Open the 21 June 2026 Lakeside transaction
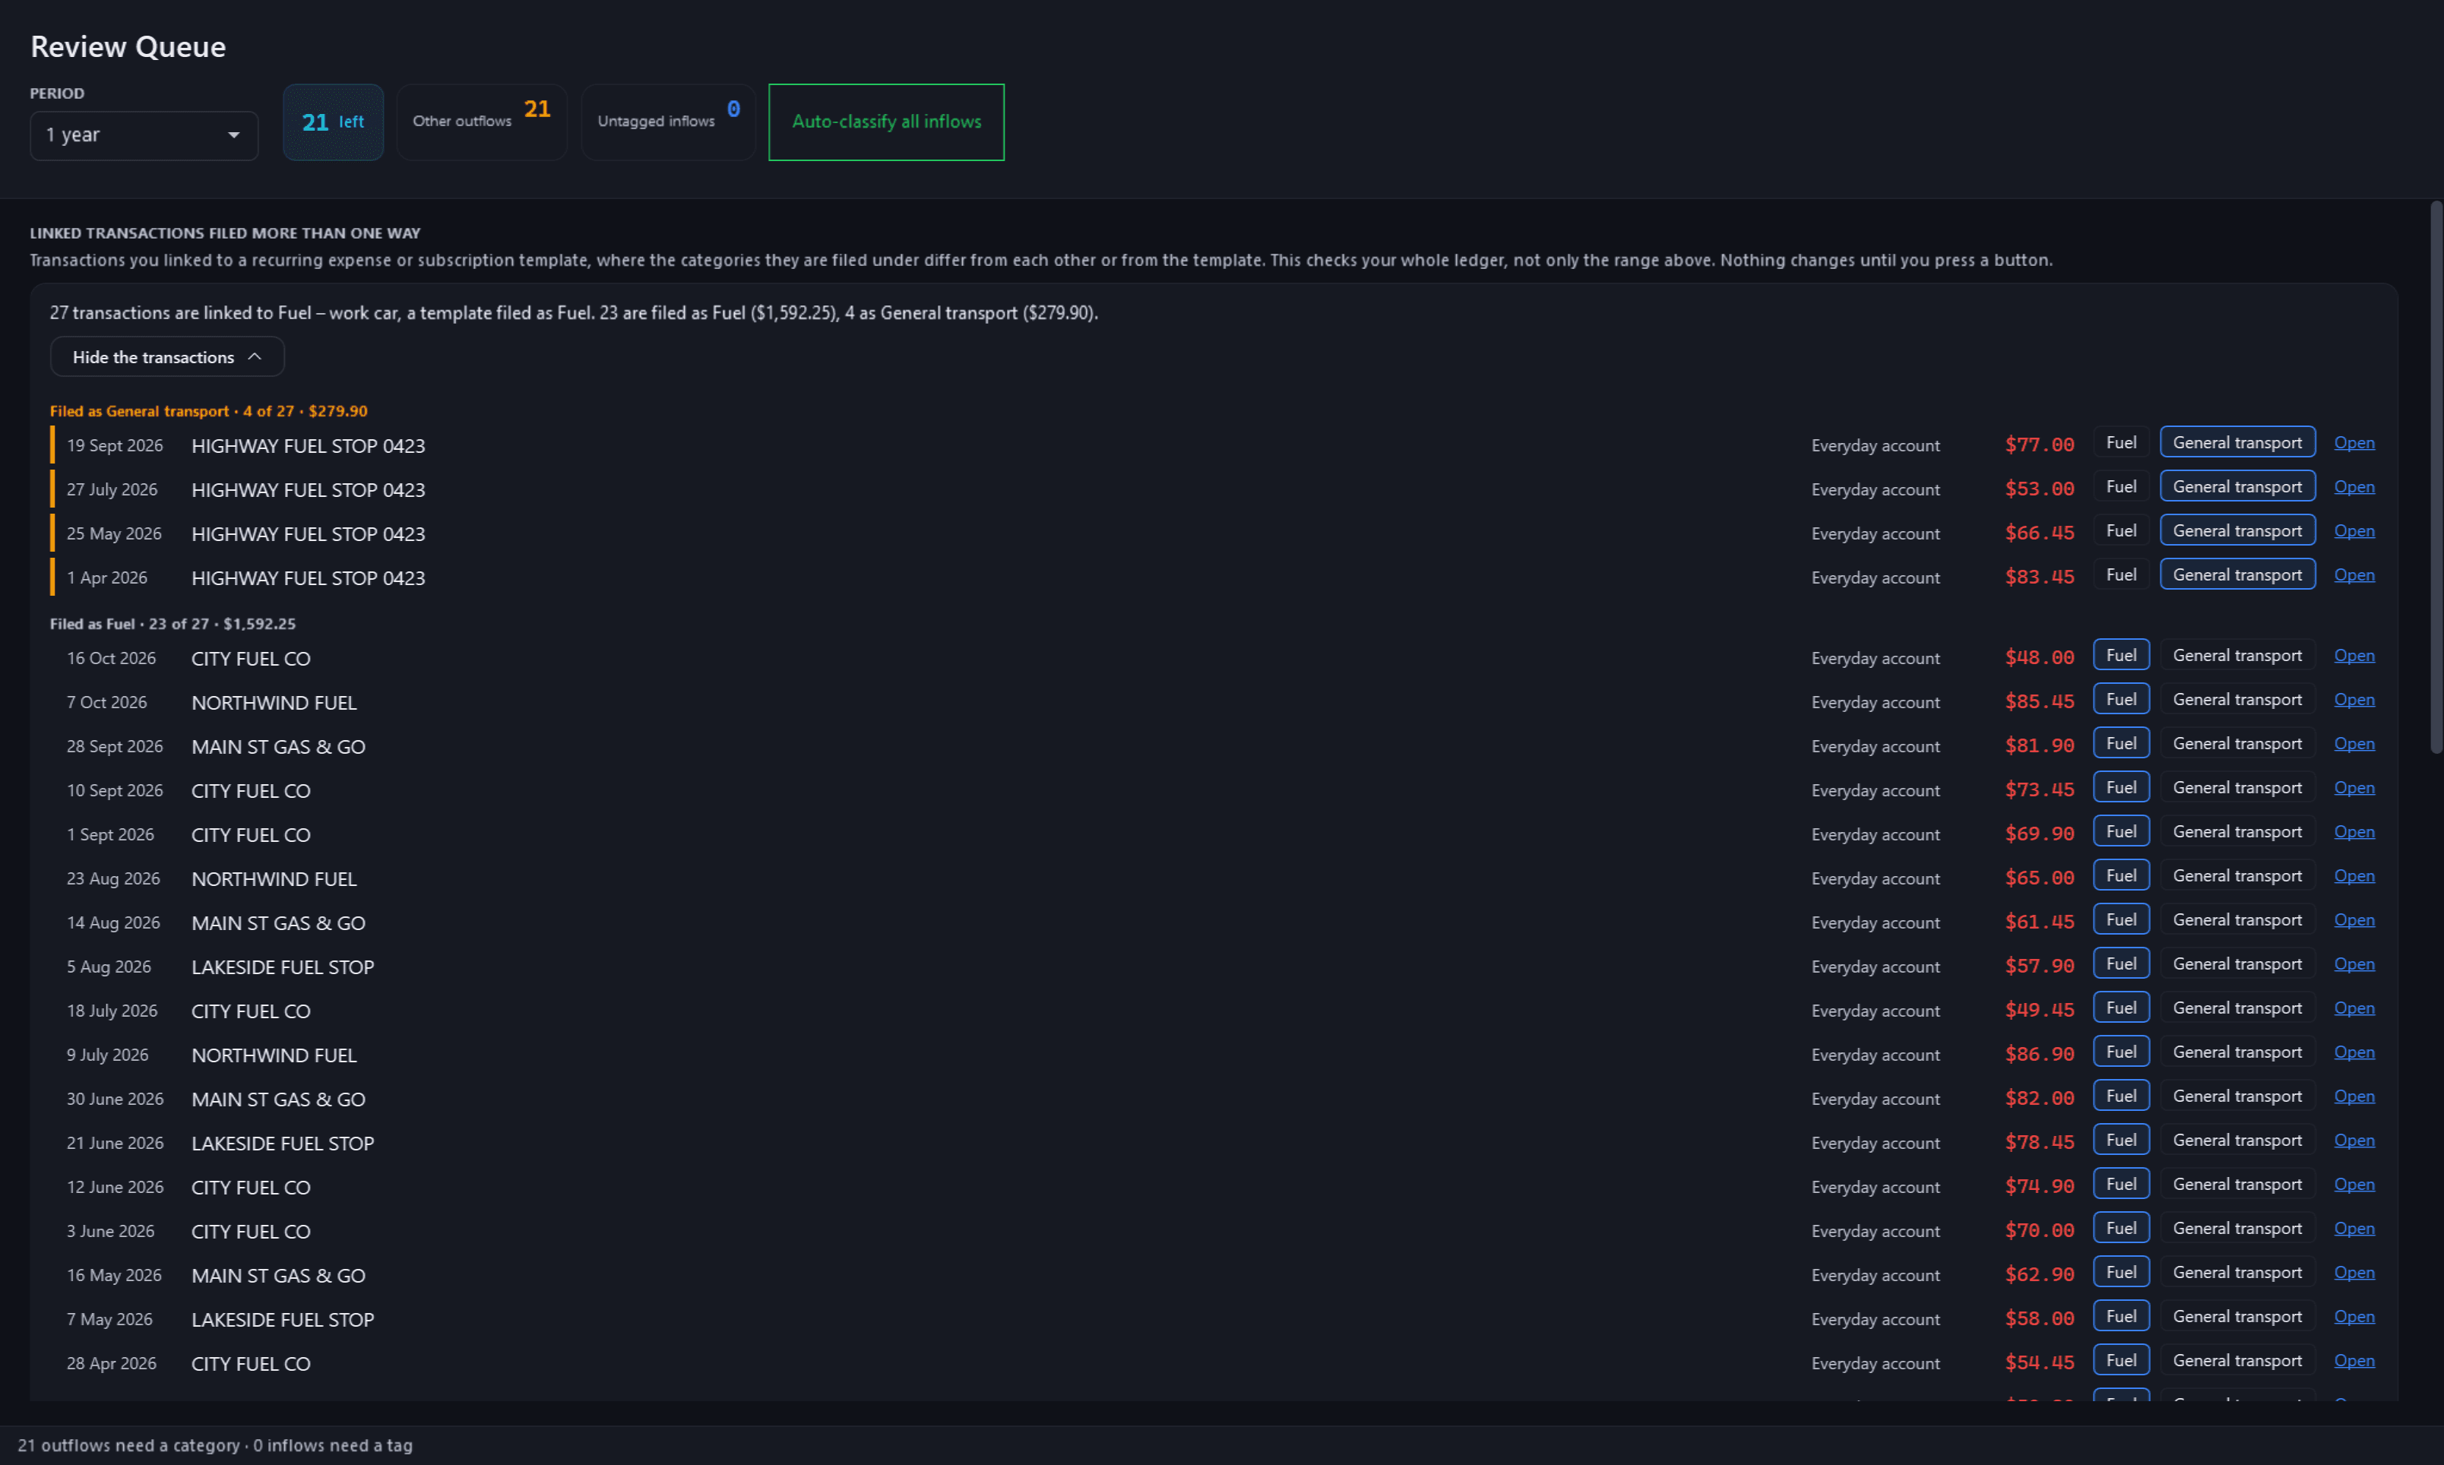The image size is (2444, 1465). (x=2354, y=1141)
